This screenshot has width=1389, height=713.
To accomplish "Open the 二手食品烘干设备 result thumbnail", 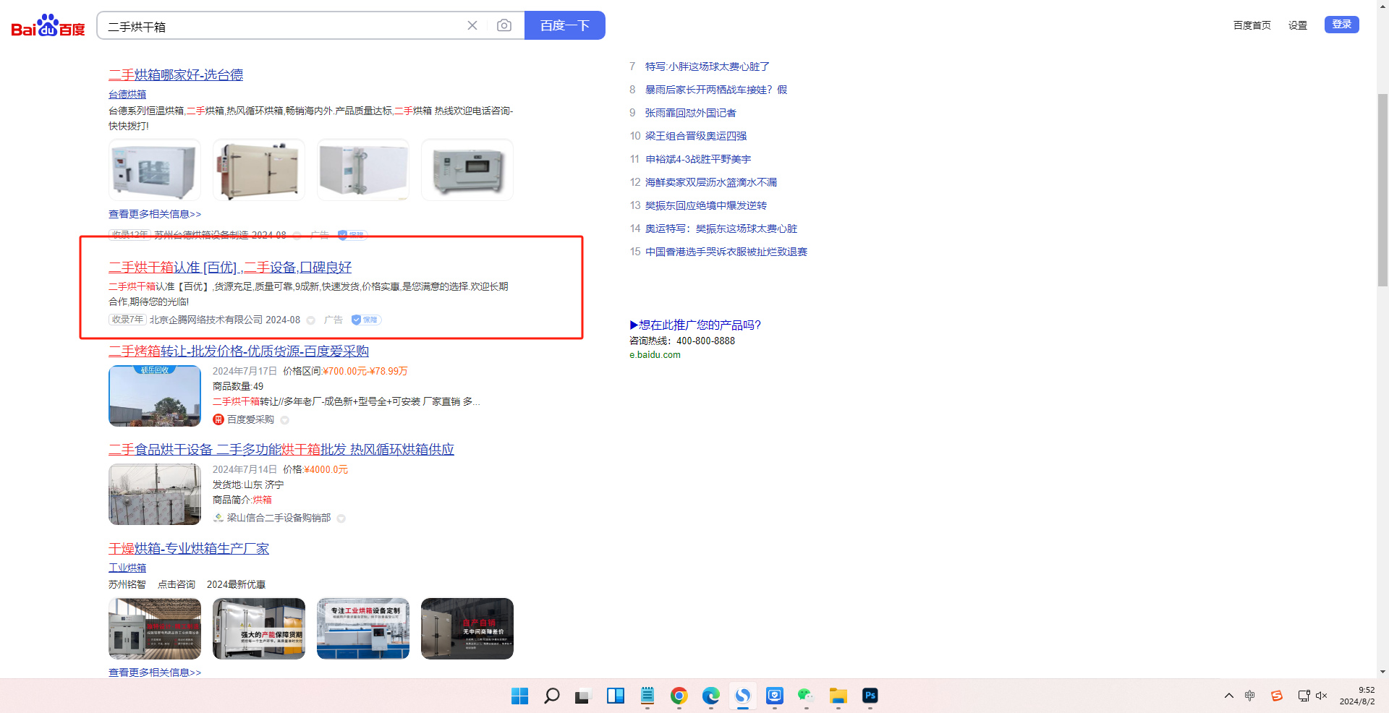I will point(155,495).
